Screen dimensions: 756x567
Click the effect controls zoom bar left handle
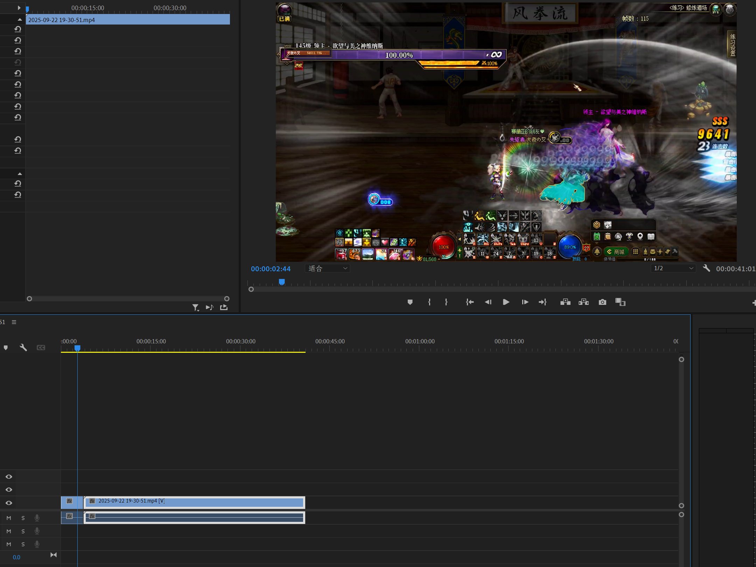29,299
